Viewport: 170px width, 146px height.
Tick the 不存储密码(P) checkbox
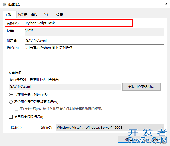tap(16, 109)
